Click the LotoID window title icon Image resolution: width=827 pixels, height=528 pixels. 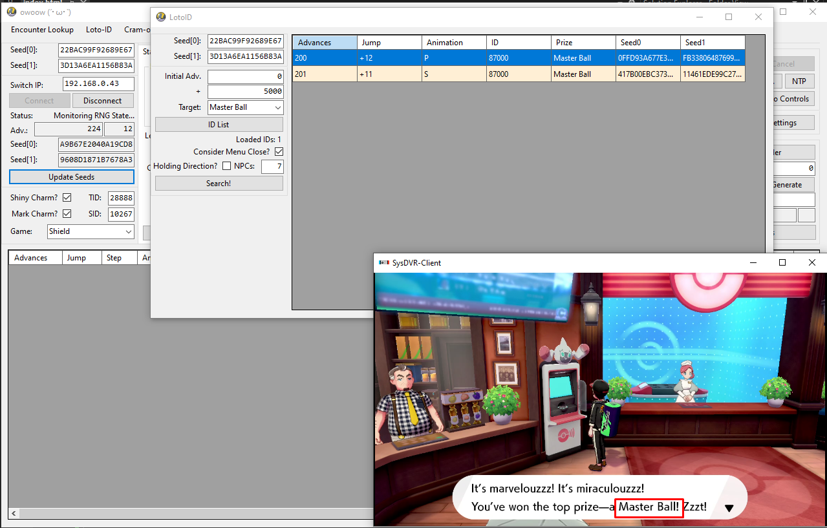coord(161,17)
